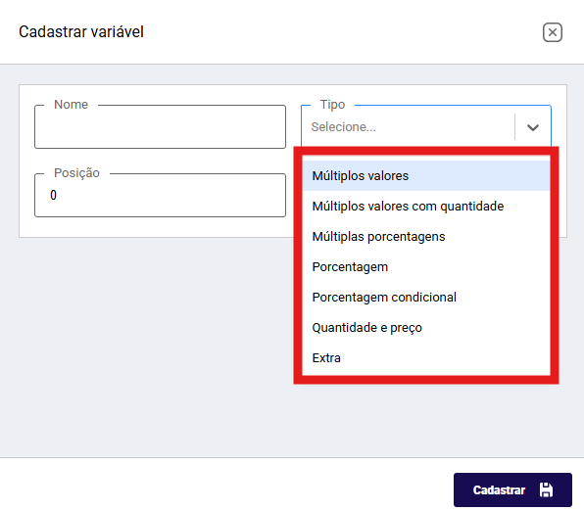Pick the Extra type option
584x511 pixels.
(x=426, y=358)
